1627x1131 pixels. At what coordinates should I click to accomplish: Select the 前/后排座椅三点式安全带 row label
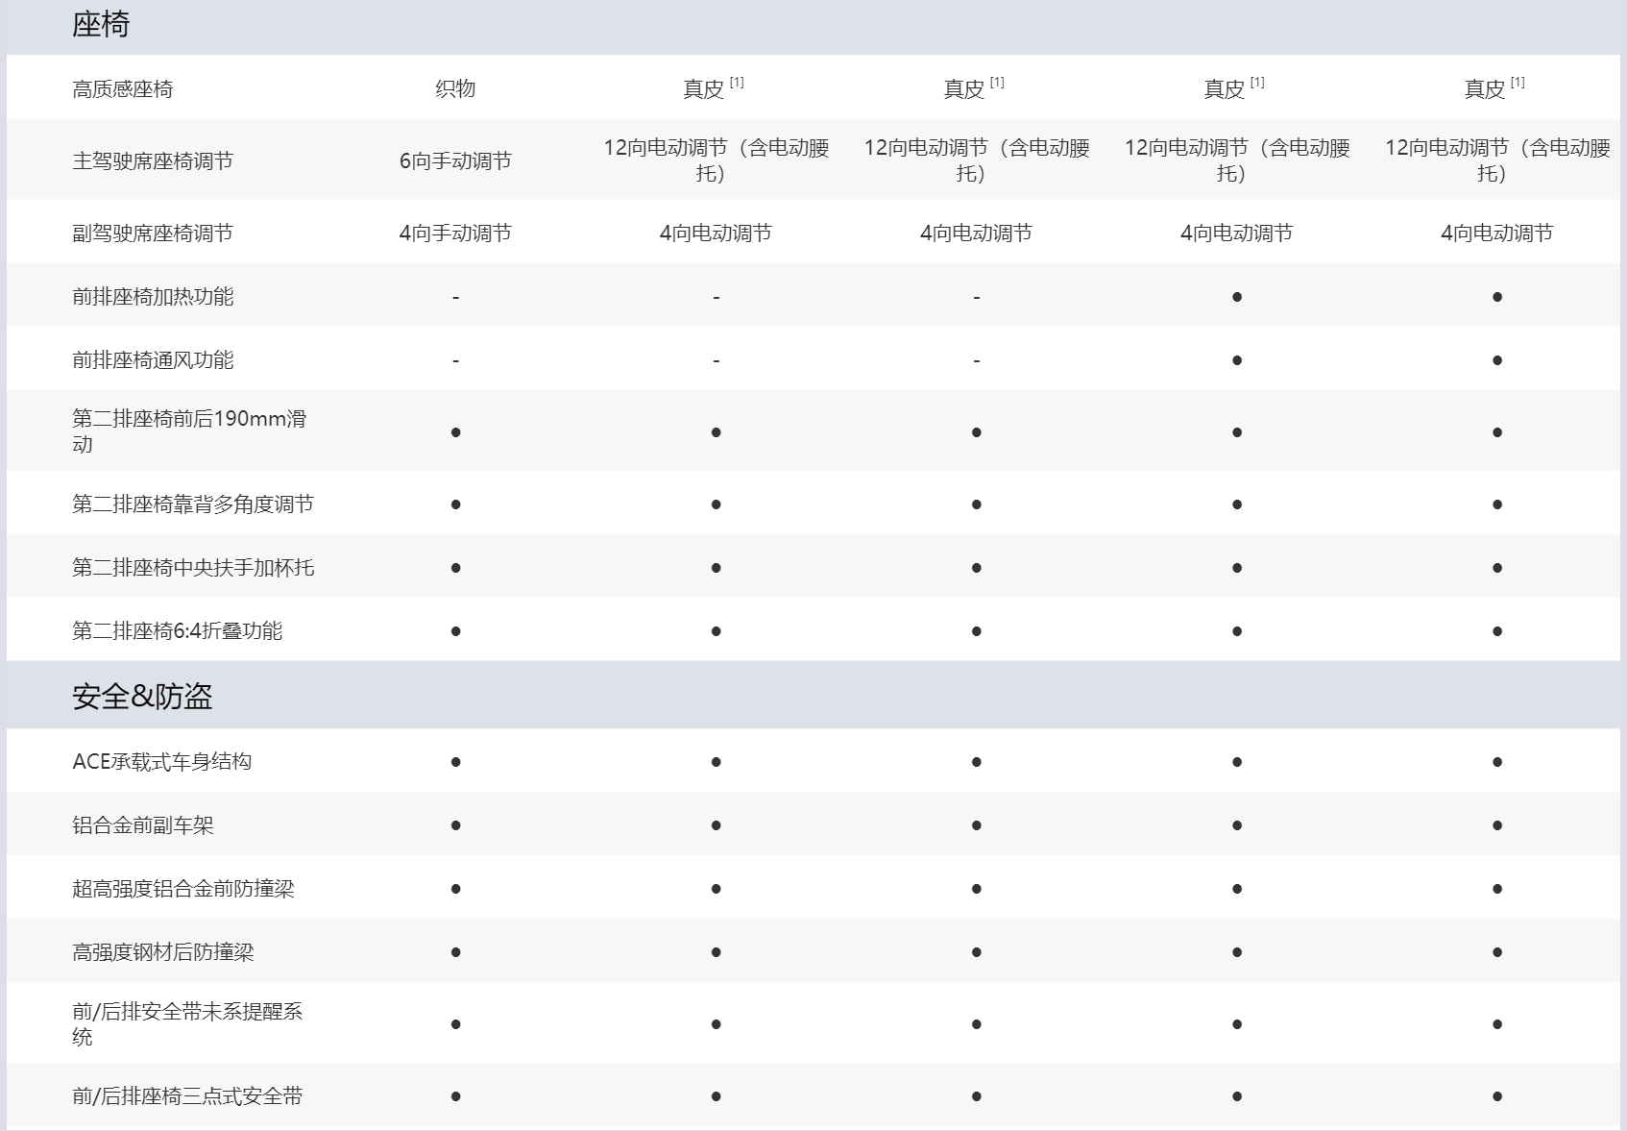pyautogui.click(x=187, y=1095)
